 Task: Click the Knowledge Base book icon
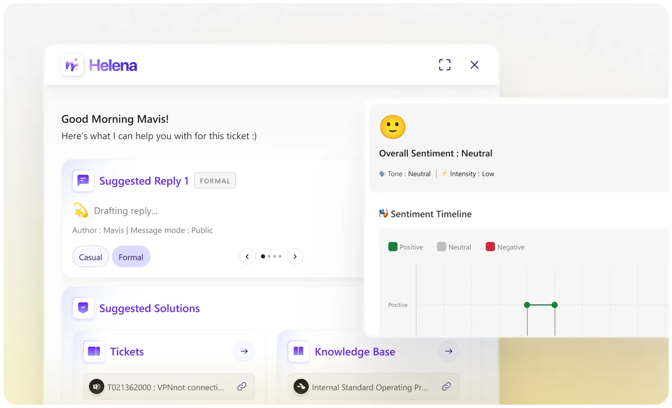click(x=298, y=352)
